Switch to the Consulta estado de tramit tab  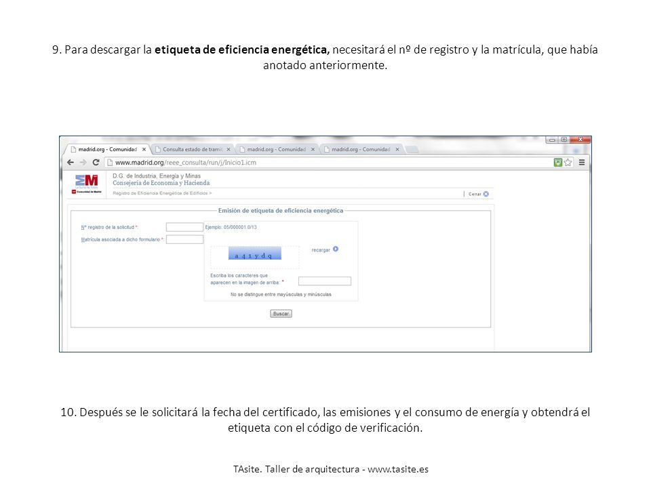[x=192, y=149]
